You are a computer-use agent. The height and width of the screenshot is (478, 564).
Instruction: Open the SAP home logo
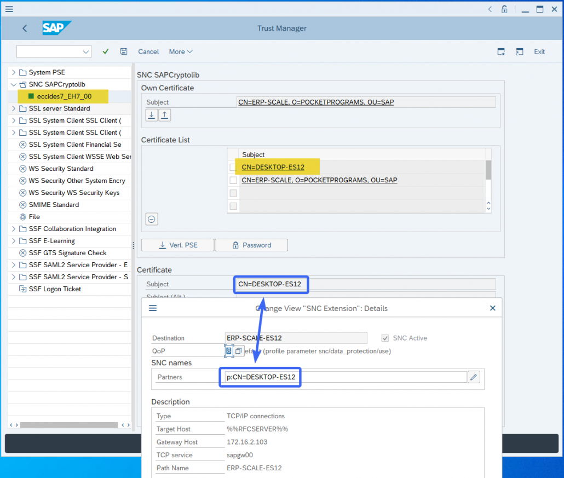(x=56, y=28)
